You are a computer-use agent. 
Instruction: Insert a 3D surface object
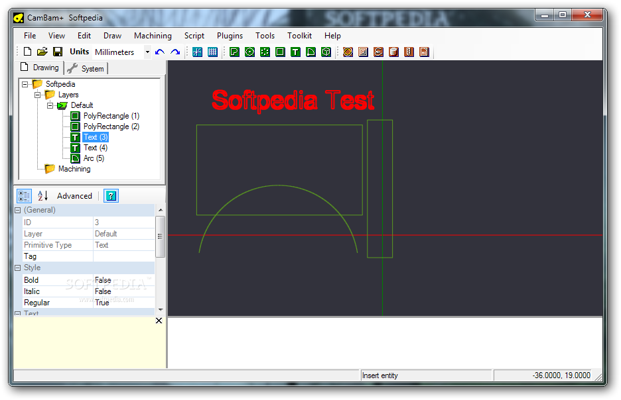point(326,52)
